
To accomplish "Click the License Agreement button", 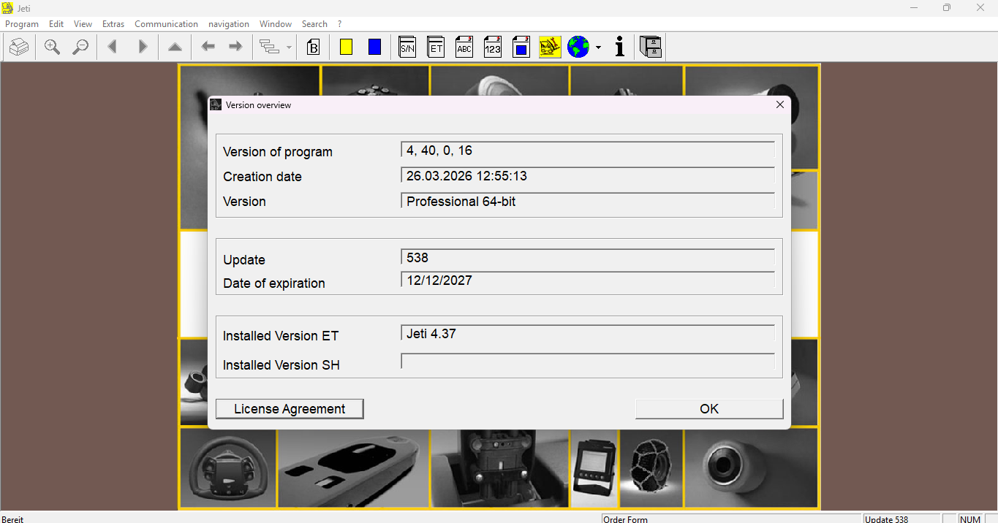I will point(290,409).
